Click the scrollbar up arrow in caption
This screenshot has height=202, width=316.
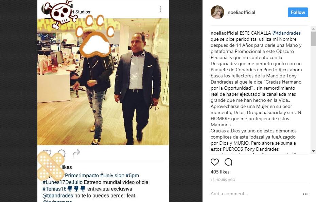pos(313,29)
